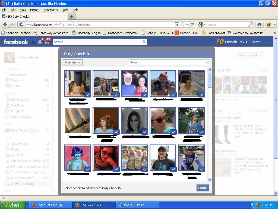Open the Greasemonkey dropdown arrow
This screenshot has height=209, width=278.
pos(275,24)
